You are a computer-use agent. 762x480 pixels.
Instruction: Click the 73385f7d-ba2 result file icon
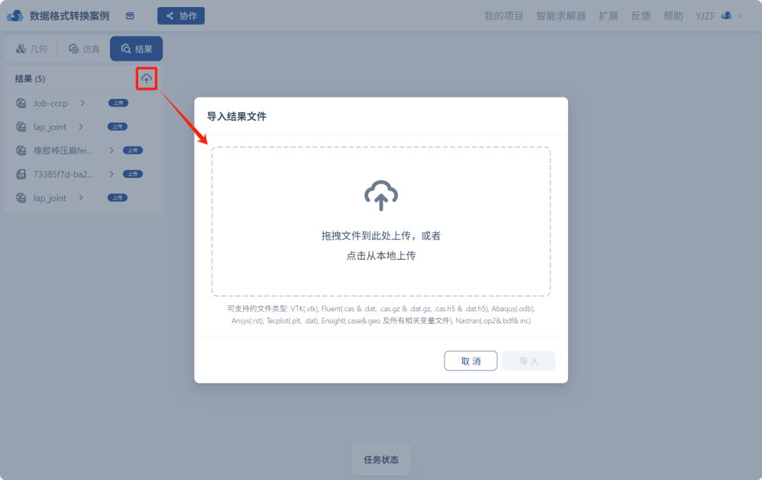(21, 174)
